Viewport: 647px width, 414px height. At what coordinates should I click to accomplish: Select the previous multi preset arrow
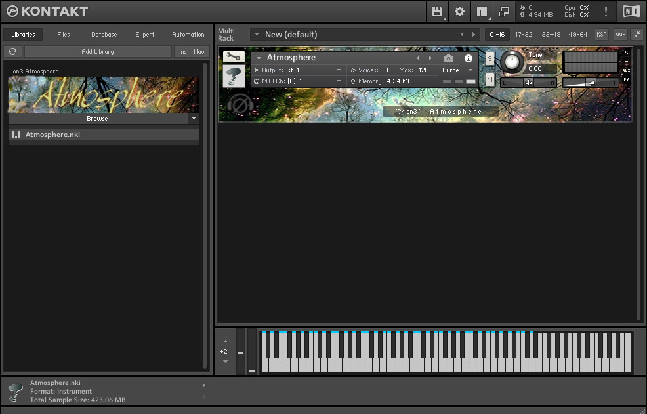(x=462, y=35)
